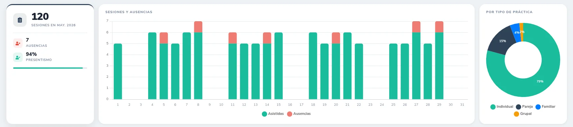Click the "PRESENTISMO" label

pyautogui.click(x=39, y=60)
